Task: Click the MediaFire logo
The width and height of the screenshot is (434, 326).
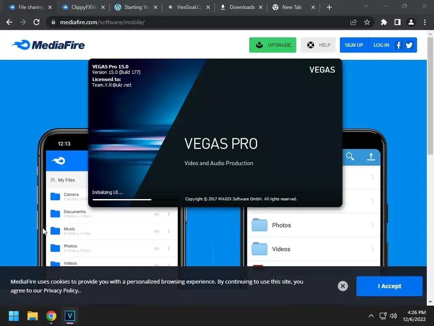Action: coord(48,45)
